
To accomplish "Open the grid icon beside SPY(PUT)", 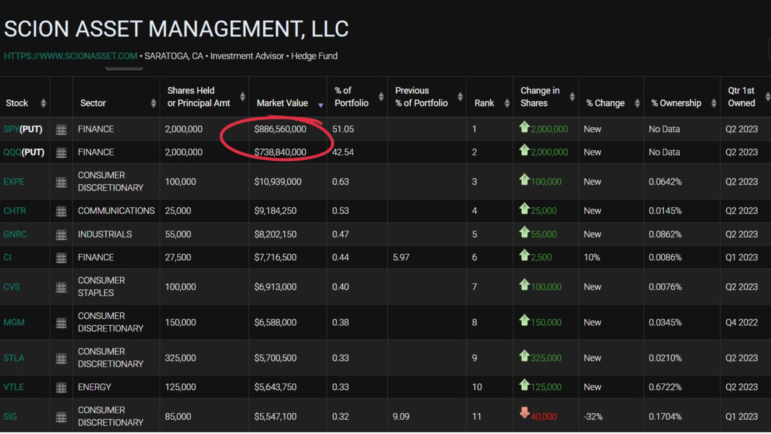I will coord(61,130).
